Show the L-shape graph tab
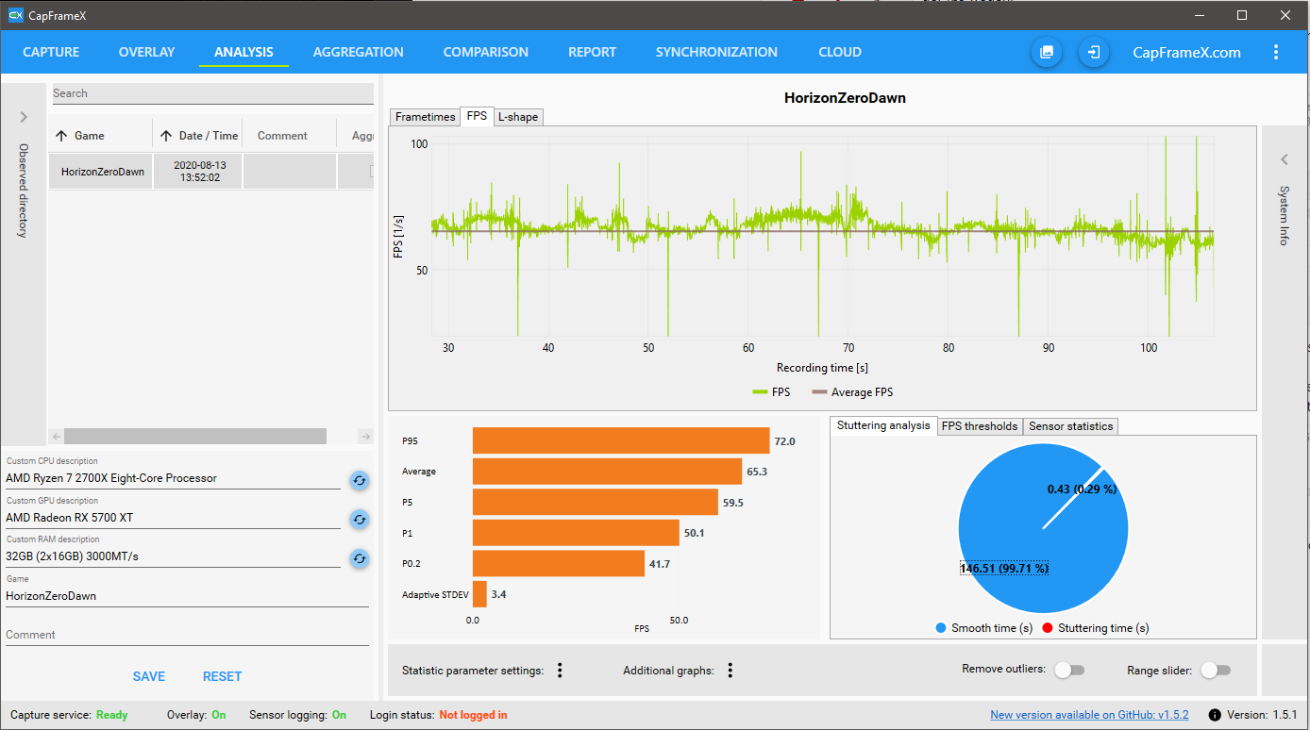 [518, 117]
